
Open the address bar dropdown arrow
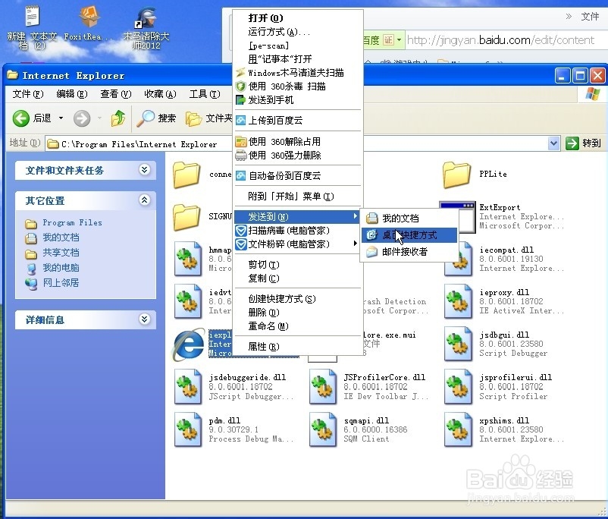click(553, 143)
